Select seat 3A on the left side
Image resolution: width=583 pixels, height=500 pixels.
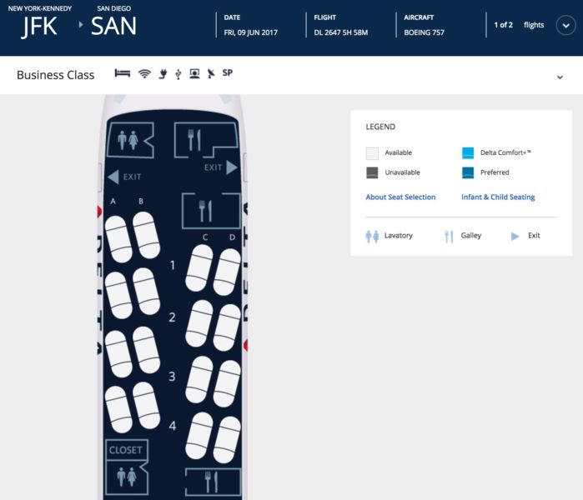[118, 352]
